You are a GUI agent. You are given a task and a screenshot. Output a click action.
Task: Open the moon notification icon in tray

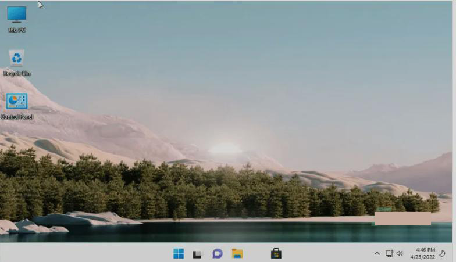pos(442,253)
